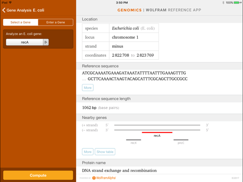
Task: Open the recA gene picker arrow
Action: (46, 42)
